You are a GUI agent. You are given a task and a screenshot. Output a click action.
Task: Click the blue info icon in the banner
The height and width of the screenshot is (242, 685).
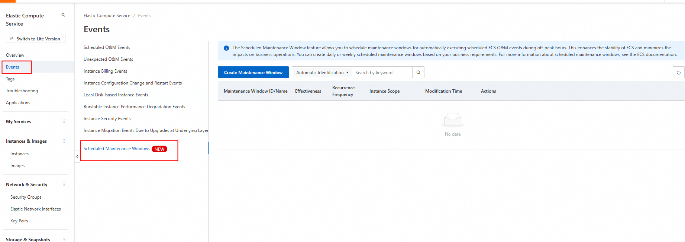(226, 48)
